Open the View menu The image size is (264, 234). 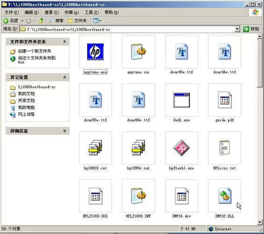tap(51, 12)
